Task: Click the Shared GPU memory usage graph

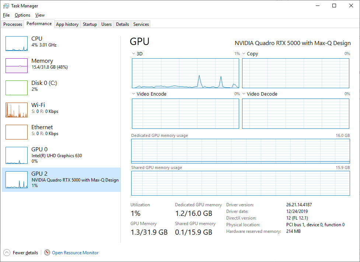Action: point(240,183)
